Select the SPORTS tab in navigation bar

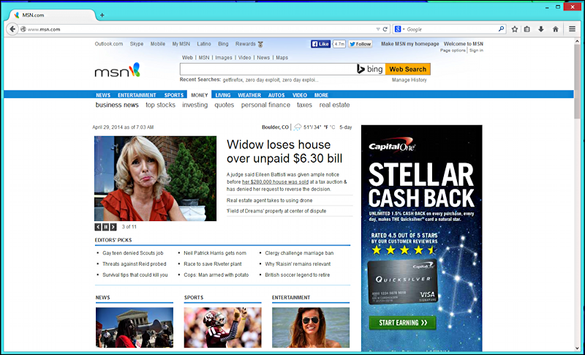click(x=173, y=95)
